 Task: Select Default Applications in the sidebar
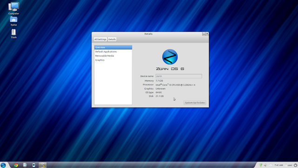(x=113, y=52)
